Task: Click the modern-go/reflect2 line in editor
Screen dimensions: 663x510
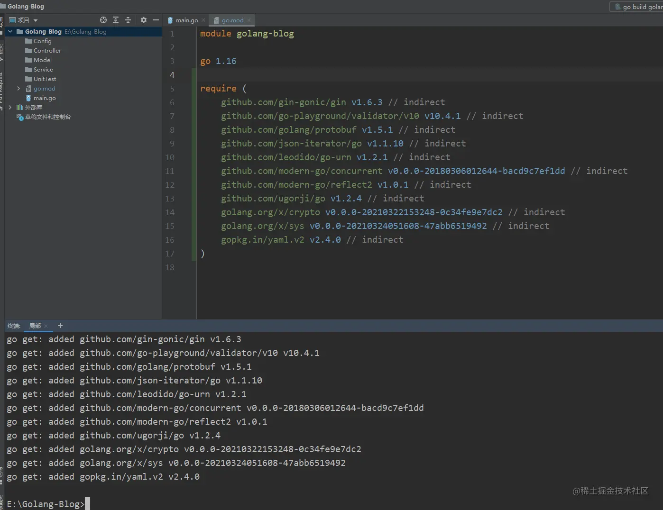Action: tap(346, 185)
